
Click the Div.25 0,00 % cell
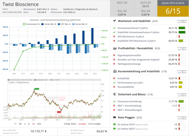point(122,13)
